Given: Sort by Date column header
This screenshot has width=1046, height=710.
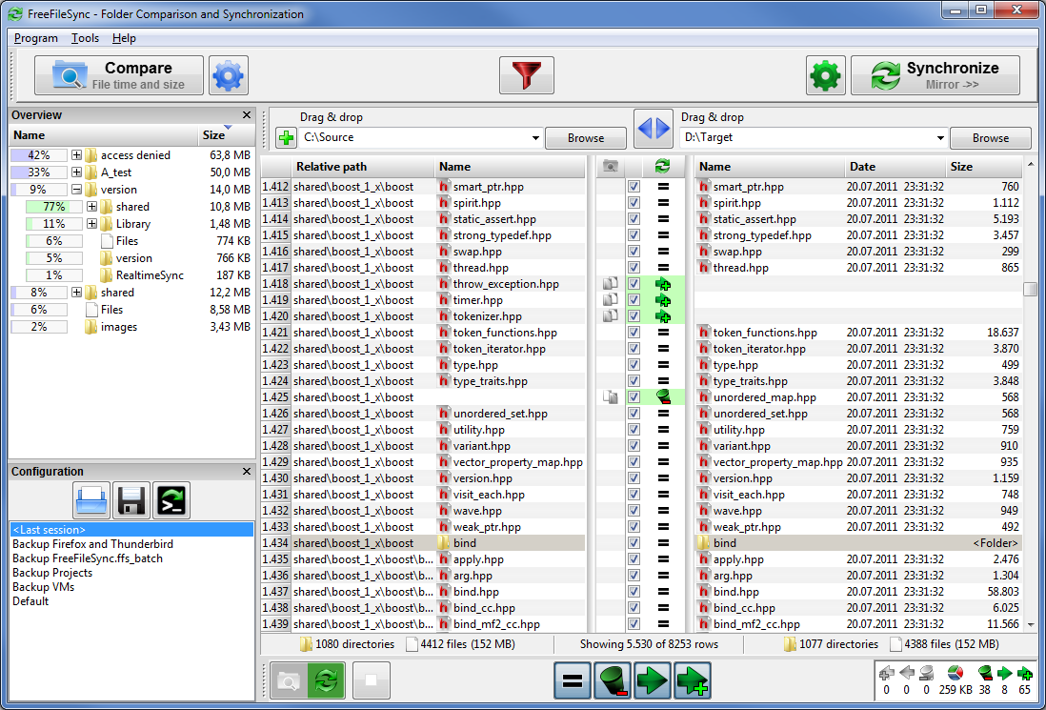Looking at the screenshot, I should tap(896, 166).
